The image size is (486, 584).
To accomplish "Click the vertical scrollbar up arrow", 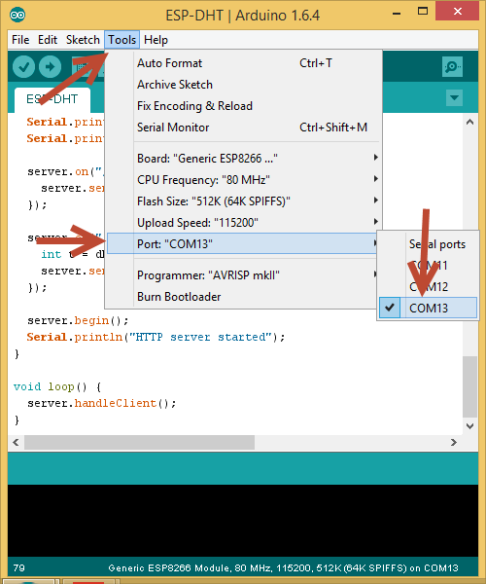I will tap(470, 122).
